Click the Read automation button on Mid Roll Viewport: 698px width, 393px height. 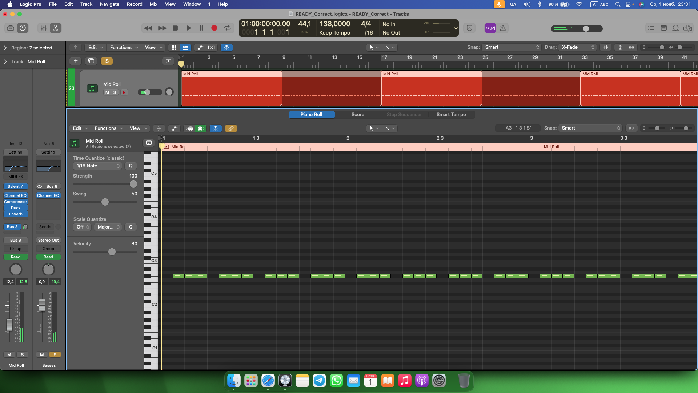16,257
